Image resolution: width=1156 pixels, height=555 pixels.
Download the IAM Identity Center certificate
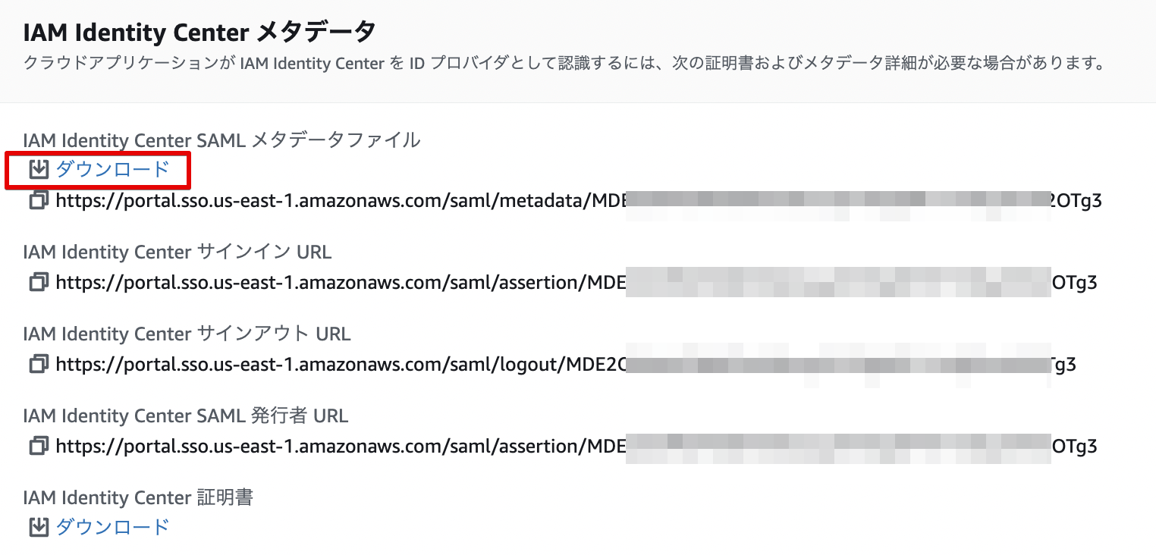pos(111,526)
